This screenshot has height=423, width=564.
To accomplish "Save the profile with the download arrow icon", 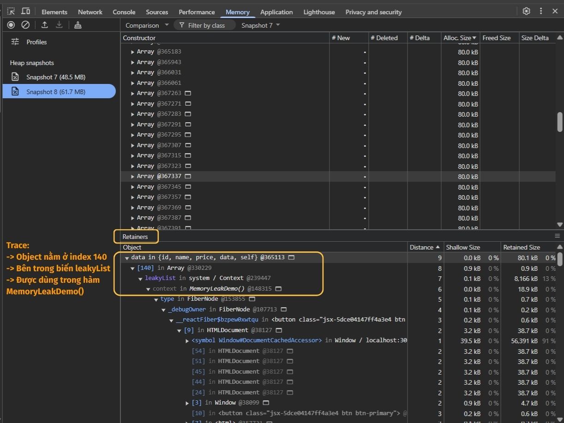I will (59, 25).
